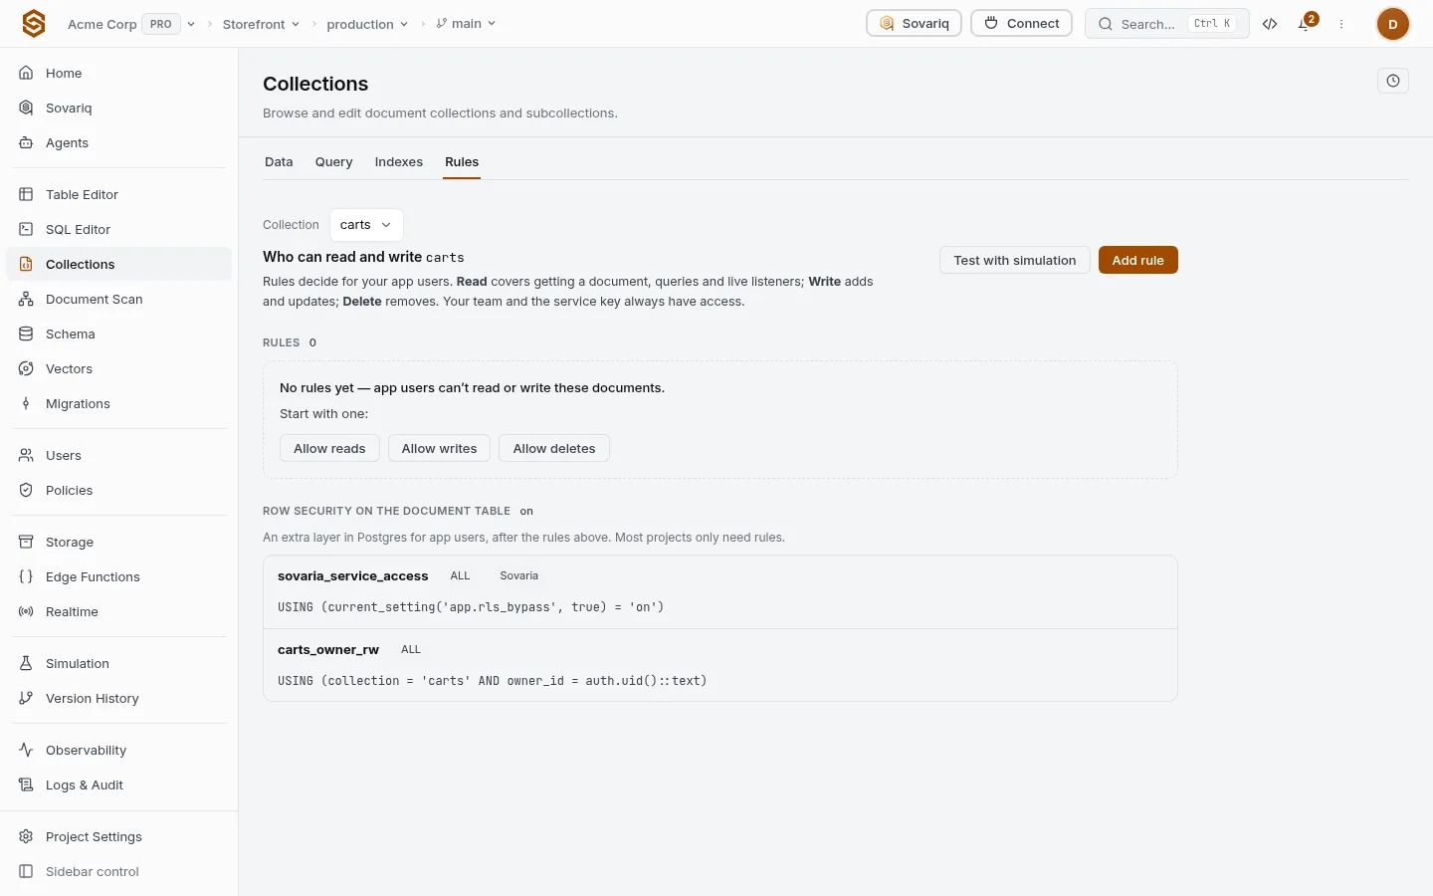The width and height of the screenshot is (1433, 896).
Task: Open Version History in sidebar
Action: [119, 698]
